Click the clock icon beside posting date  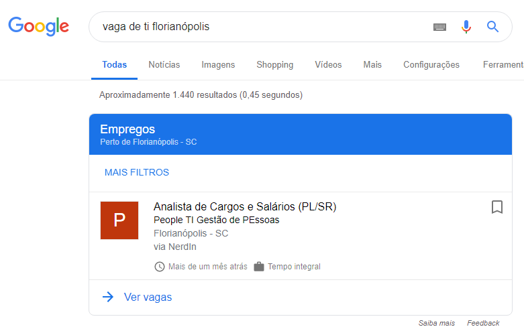(160, 267)
